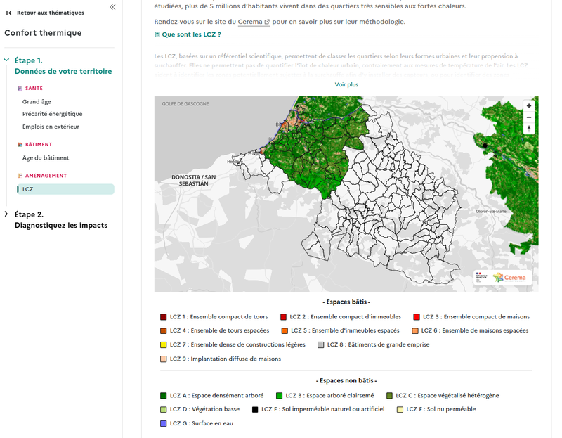
Task: Expand text with Voir plus
Action: tap(346, 84)
